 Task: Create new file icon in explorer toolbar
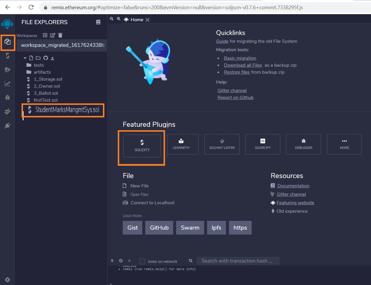click(x=31, y=58)
